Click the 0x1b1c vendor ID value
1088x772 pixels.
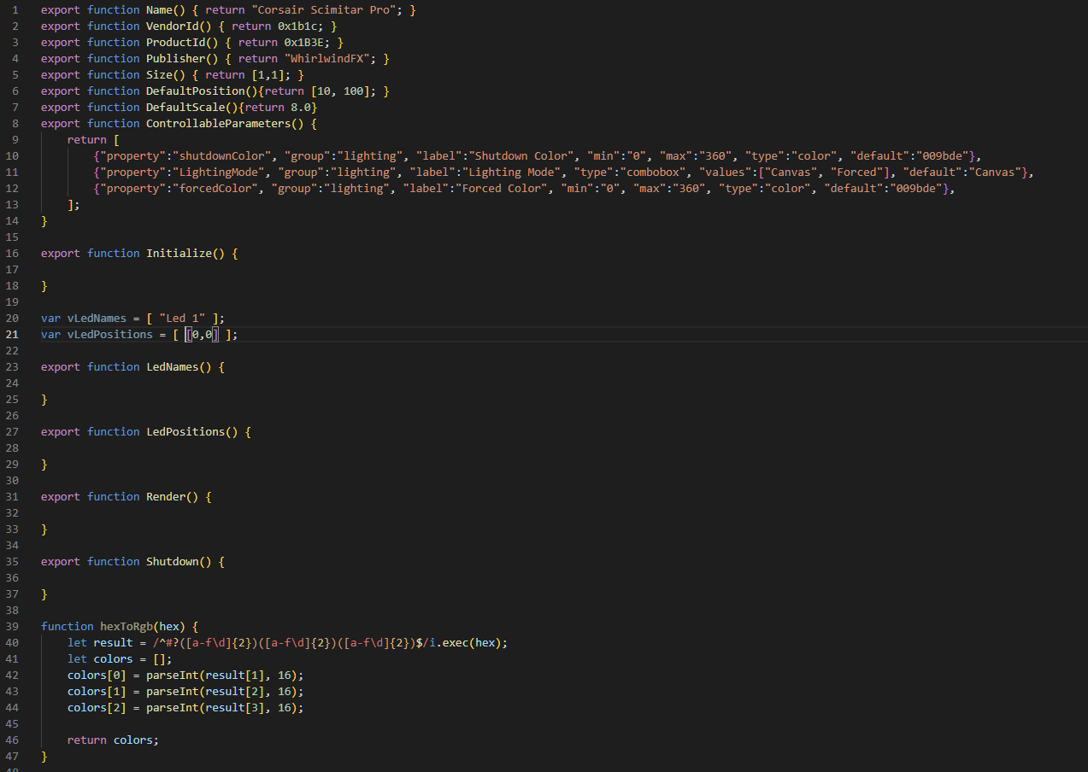(x=300, y=26)
